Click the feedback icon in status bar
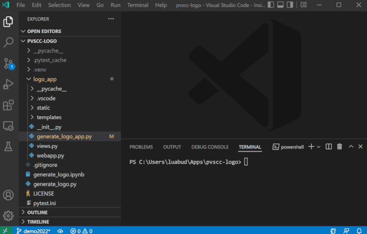The image size is (367, 234). pyautogui.click(x=346, y=231)
